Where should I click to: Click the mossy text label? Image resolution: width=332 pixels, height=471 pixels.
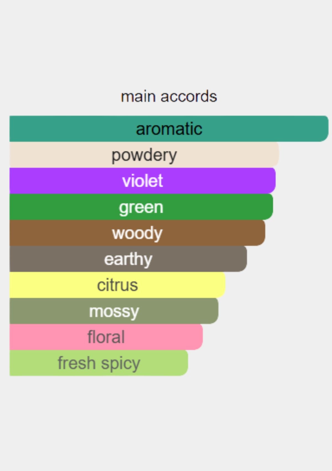[x=114, y=312]
